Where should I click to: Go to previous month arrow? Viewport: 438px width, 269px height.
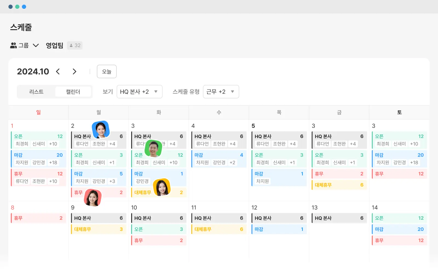[58, 72]
